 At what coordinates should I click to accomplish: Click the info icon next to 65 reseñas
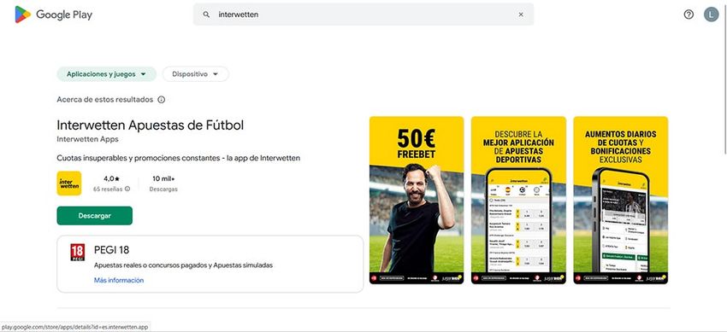click(127, 189)
